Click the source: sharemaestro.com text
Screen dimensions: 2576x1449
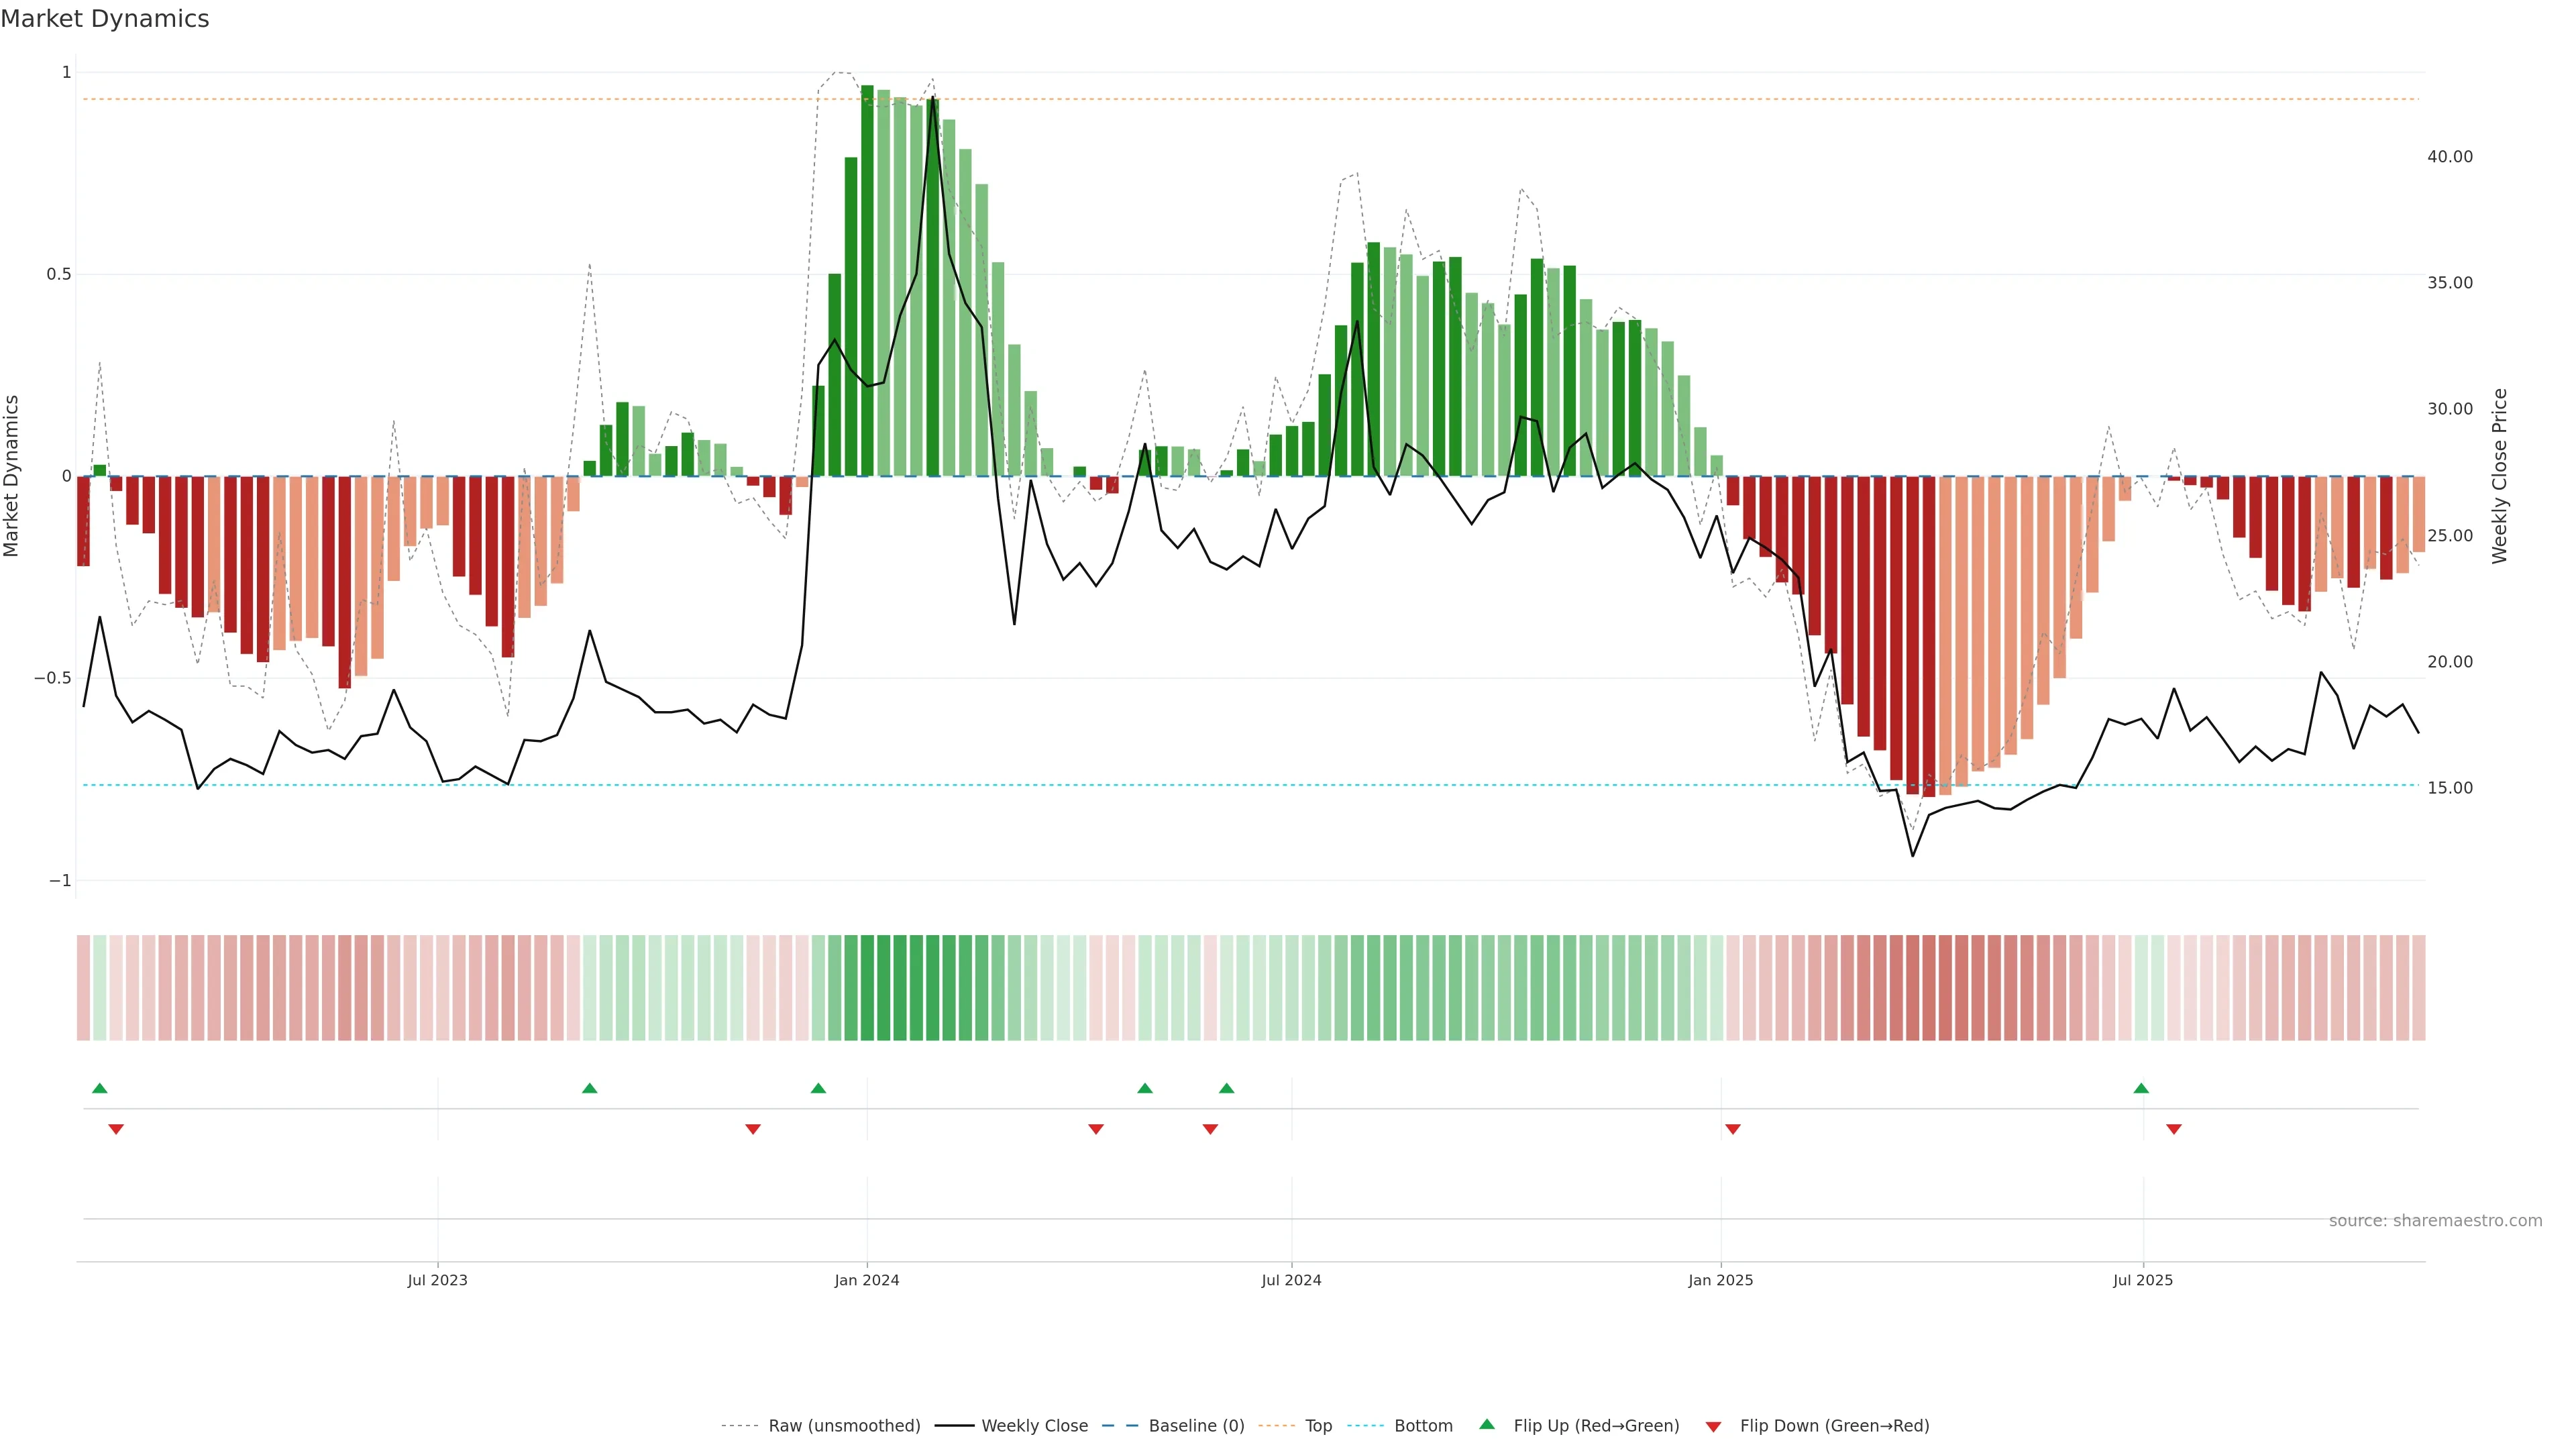click(x=2435, y=1220)
